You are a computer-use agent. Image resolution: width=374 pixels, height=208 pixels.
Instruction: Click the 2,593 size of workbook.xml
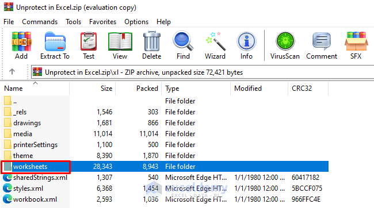[104, 199]
